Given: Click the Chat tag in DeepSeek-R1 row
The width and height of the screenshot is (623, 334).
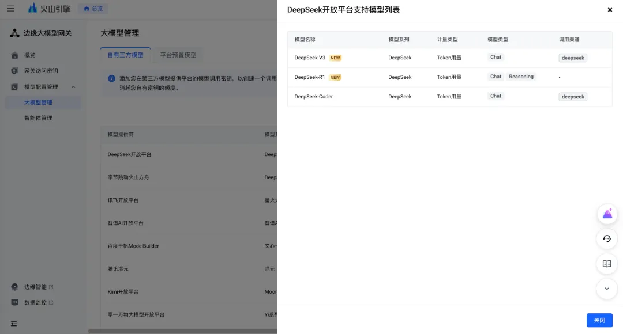Looking at the screenshot, I should pos(496,77).
